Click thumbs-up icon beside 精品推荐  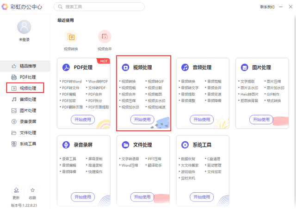pyautogui.click(x=14, y=66)
